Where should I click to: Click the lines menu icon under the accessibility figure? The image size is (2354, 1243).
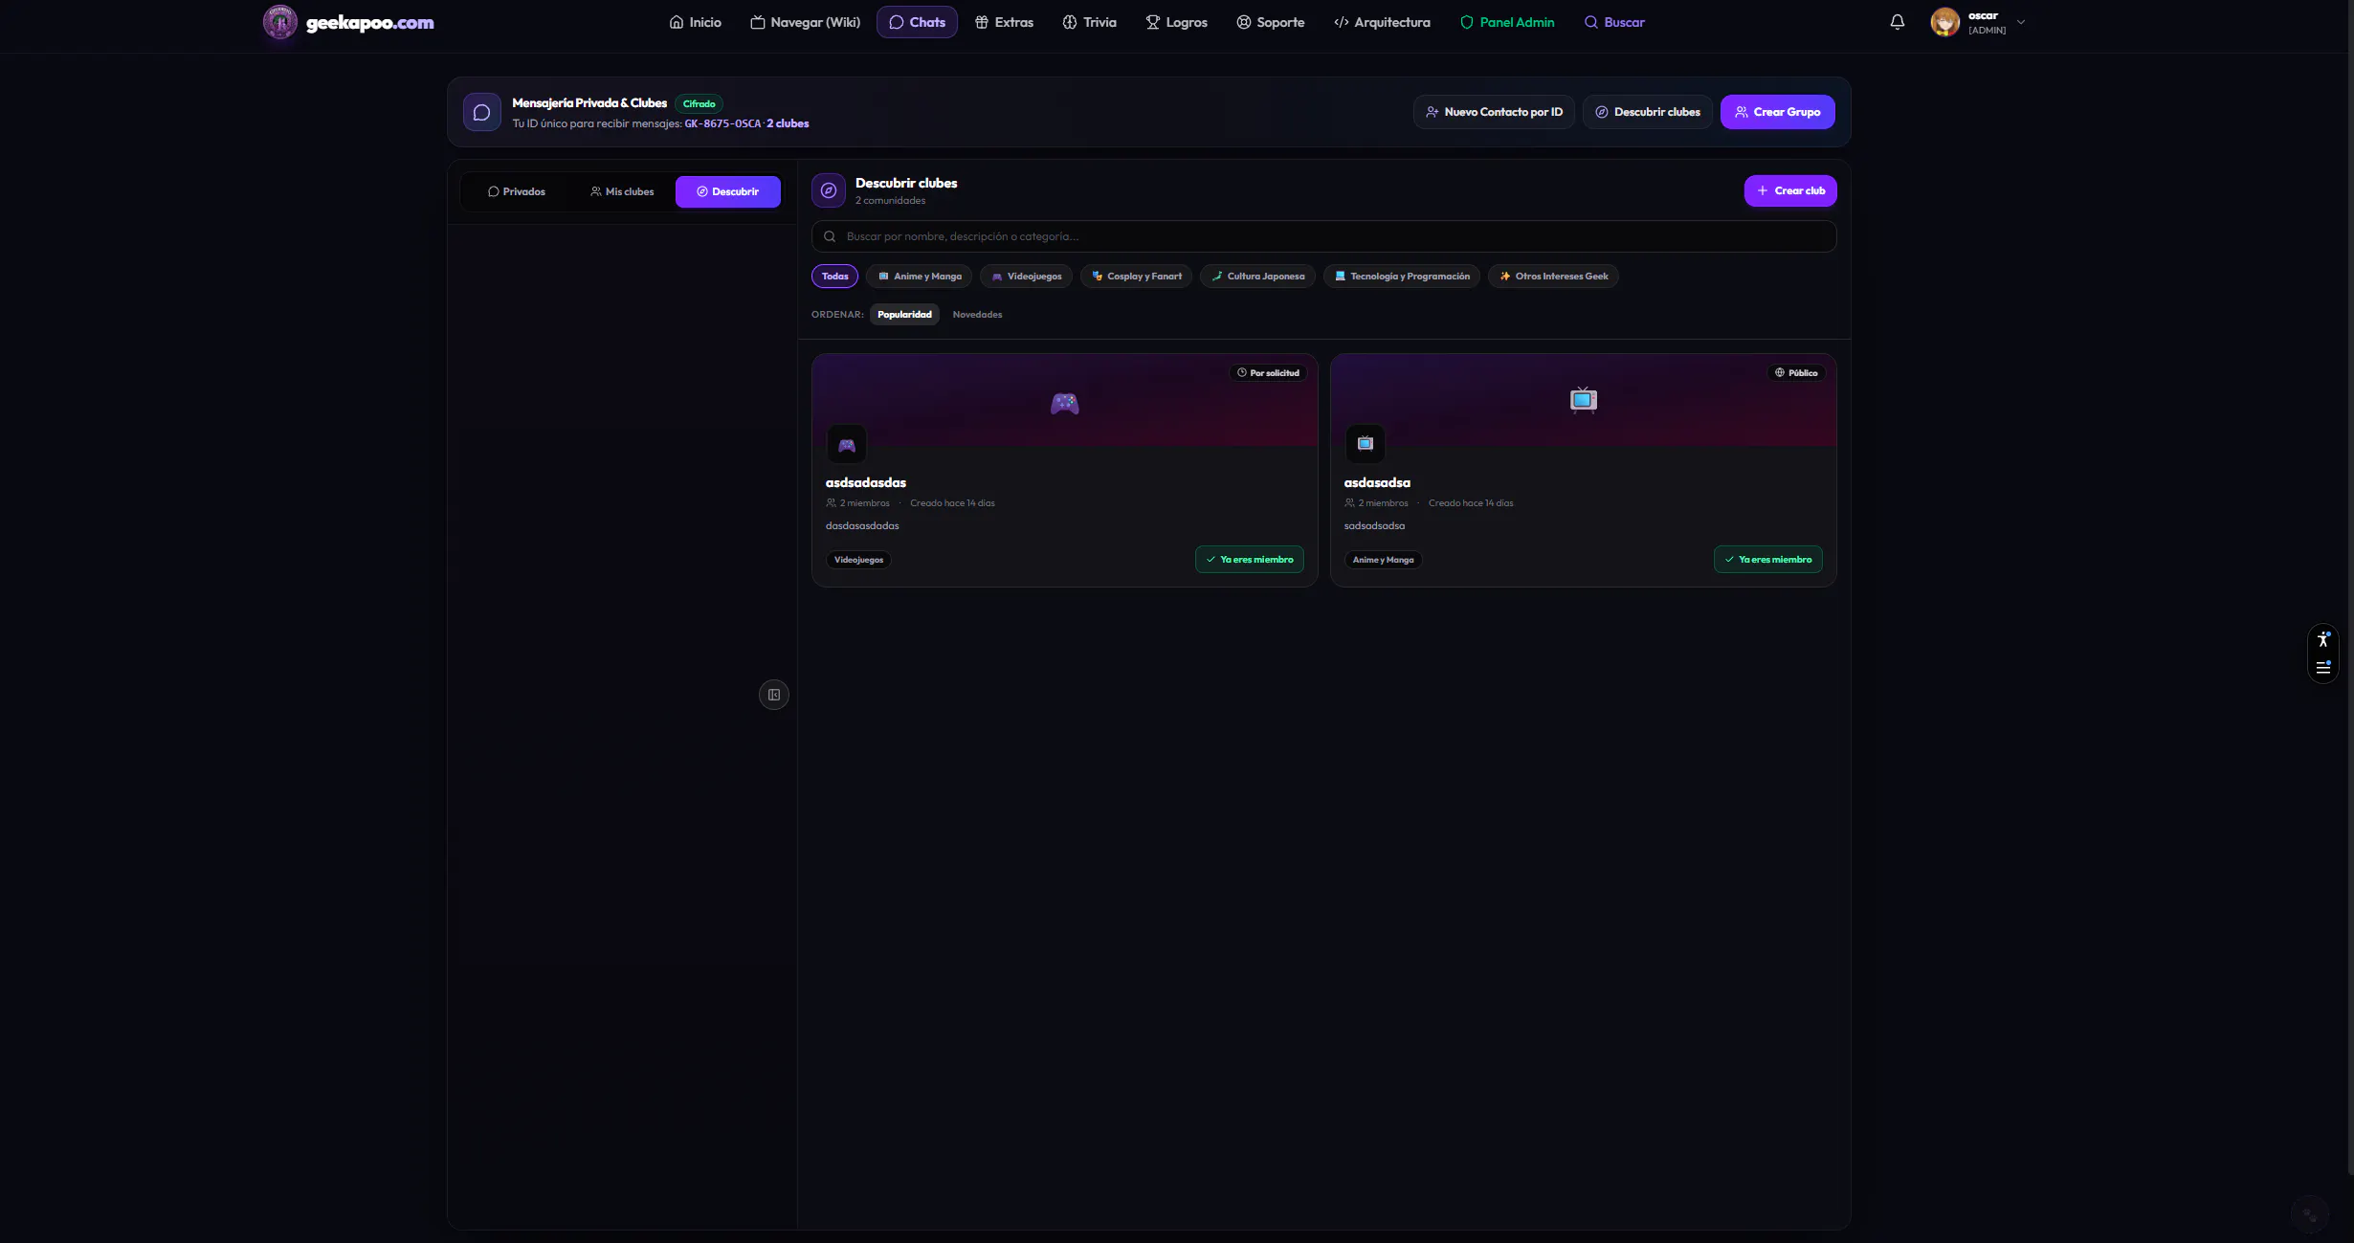tap(2322, 667)
